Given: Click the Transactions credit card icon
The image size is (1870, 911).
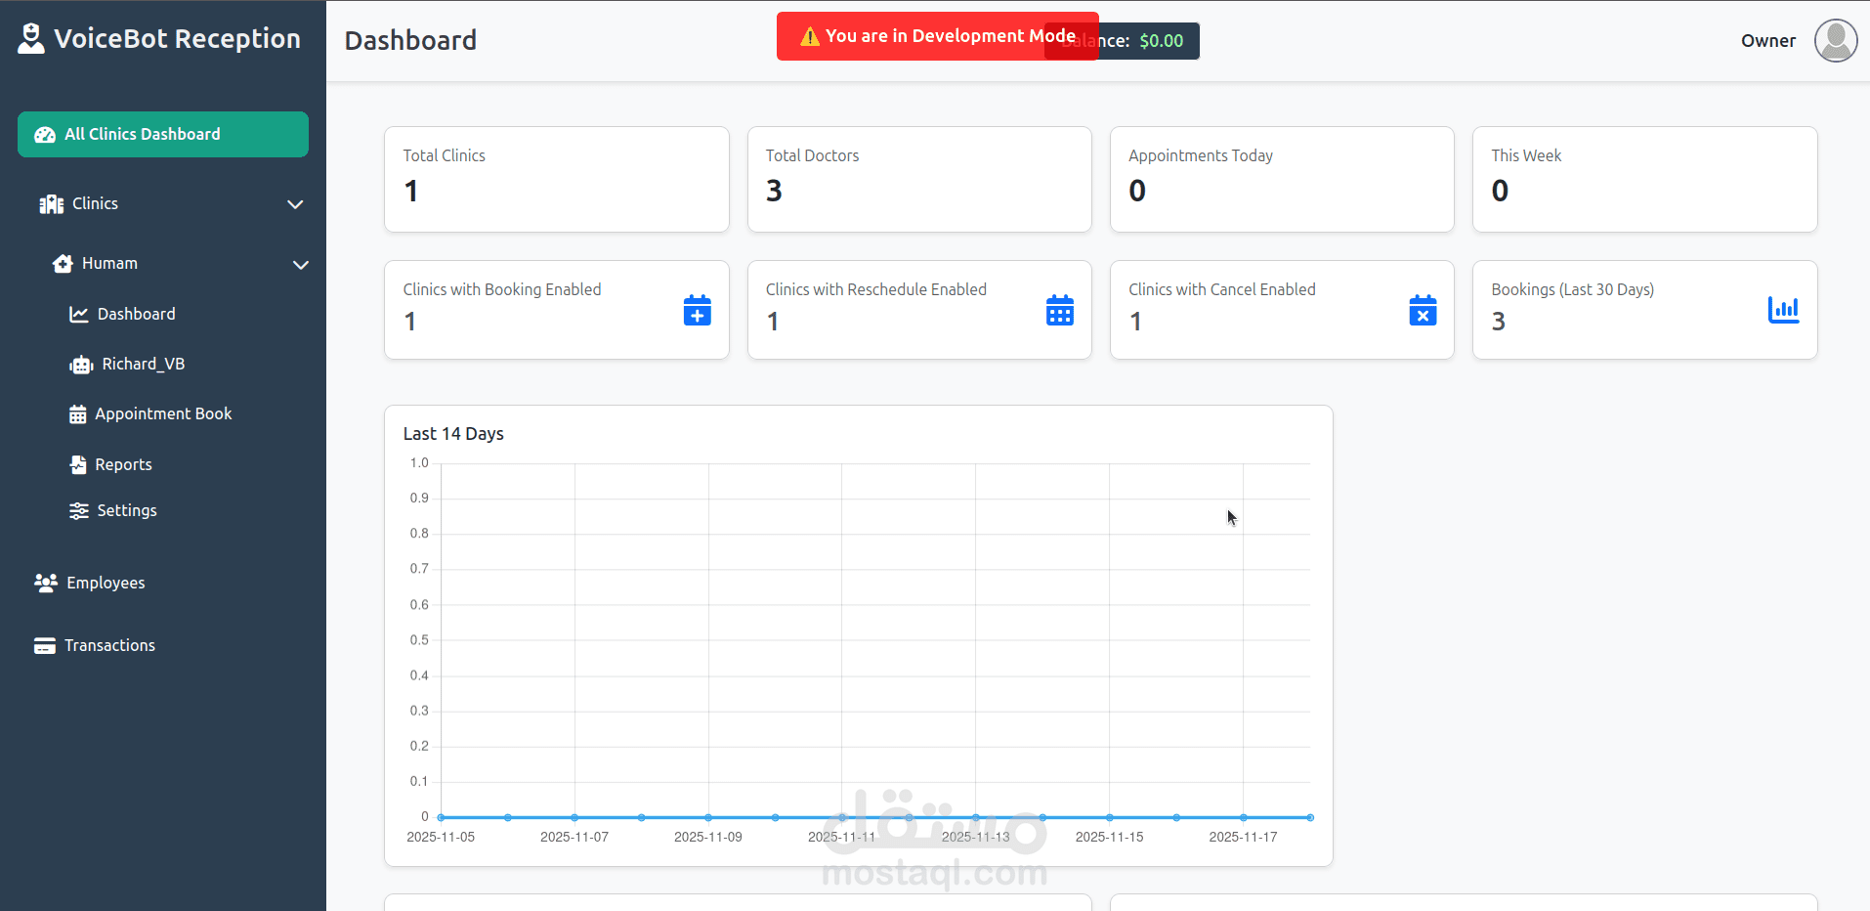Looking at the screenshot, I should point(45,645).
